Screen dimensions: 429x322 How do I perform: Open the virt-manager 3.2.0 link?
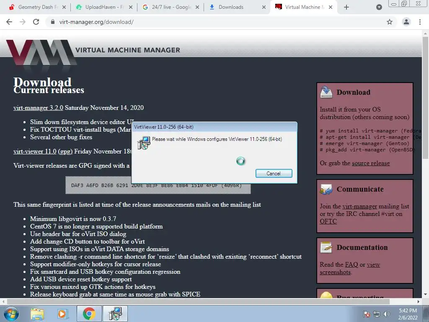[38, 108]
